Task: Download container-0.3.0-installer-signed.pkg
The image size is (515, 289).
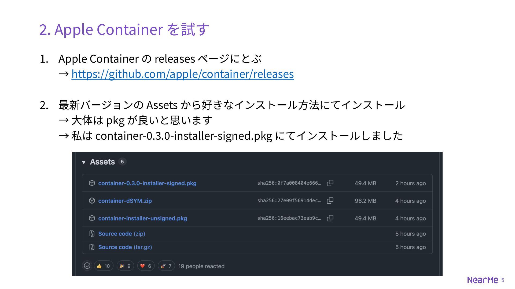Action: (147, 183)
